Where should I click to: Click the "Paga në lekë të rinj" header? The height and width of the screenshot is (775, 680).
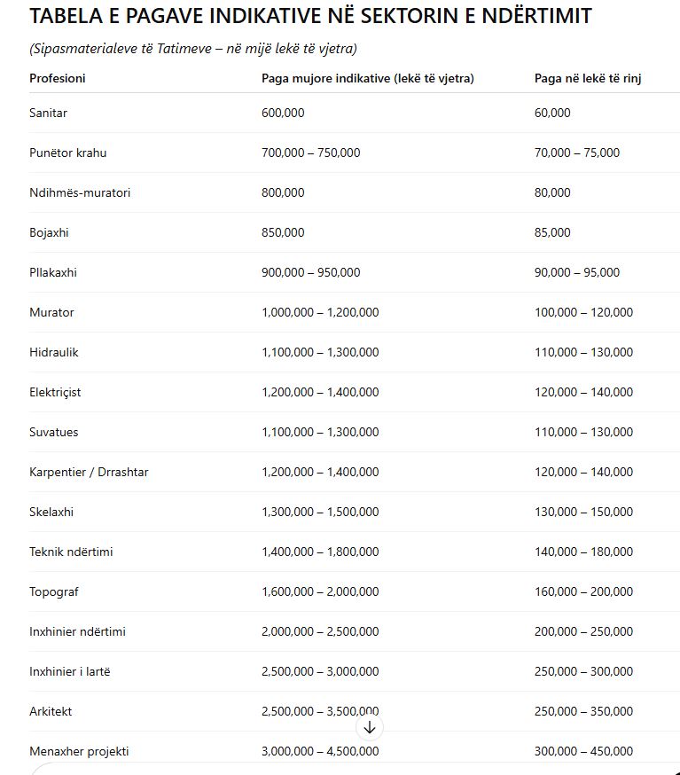click(x=588, y=78)
